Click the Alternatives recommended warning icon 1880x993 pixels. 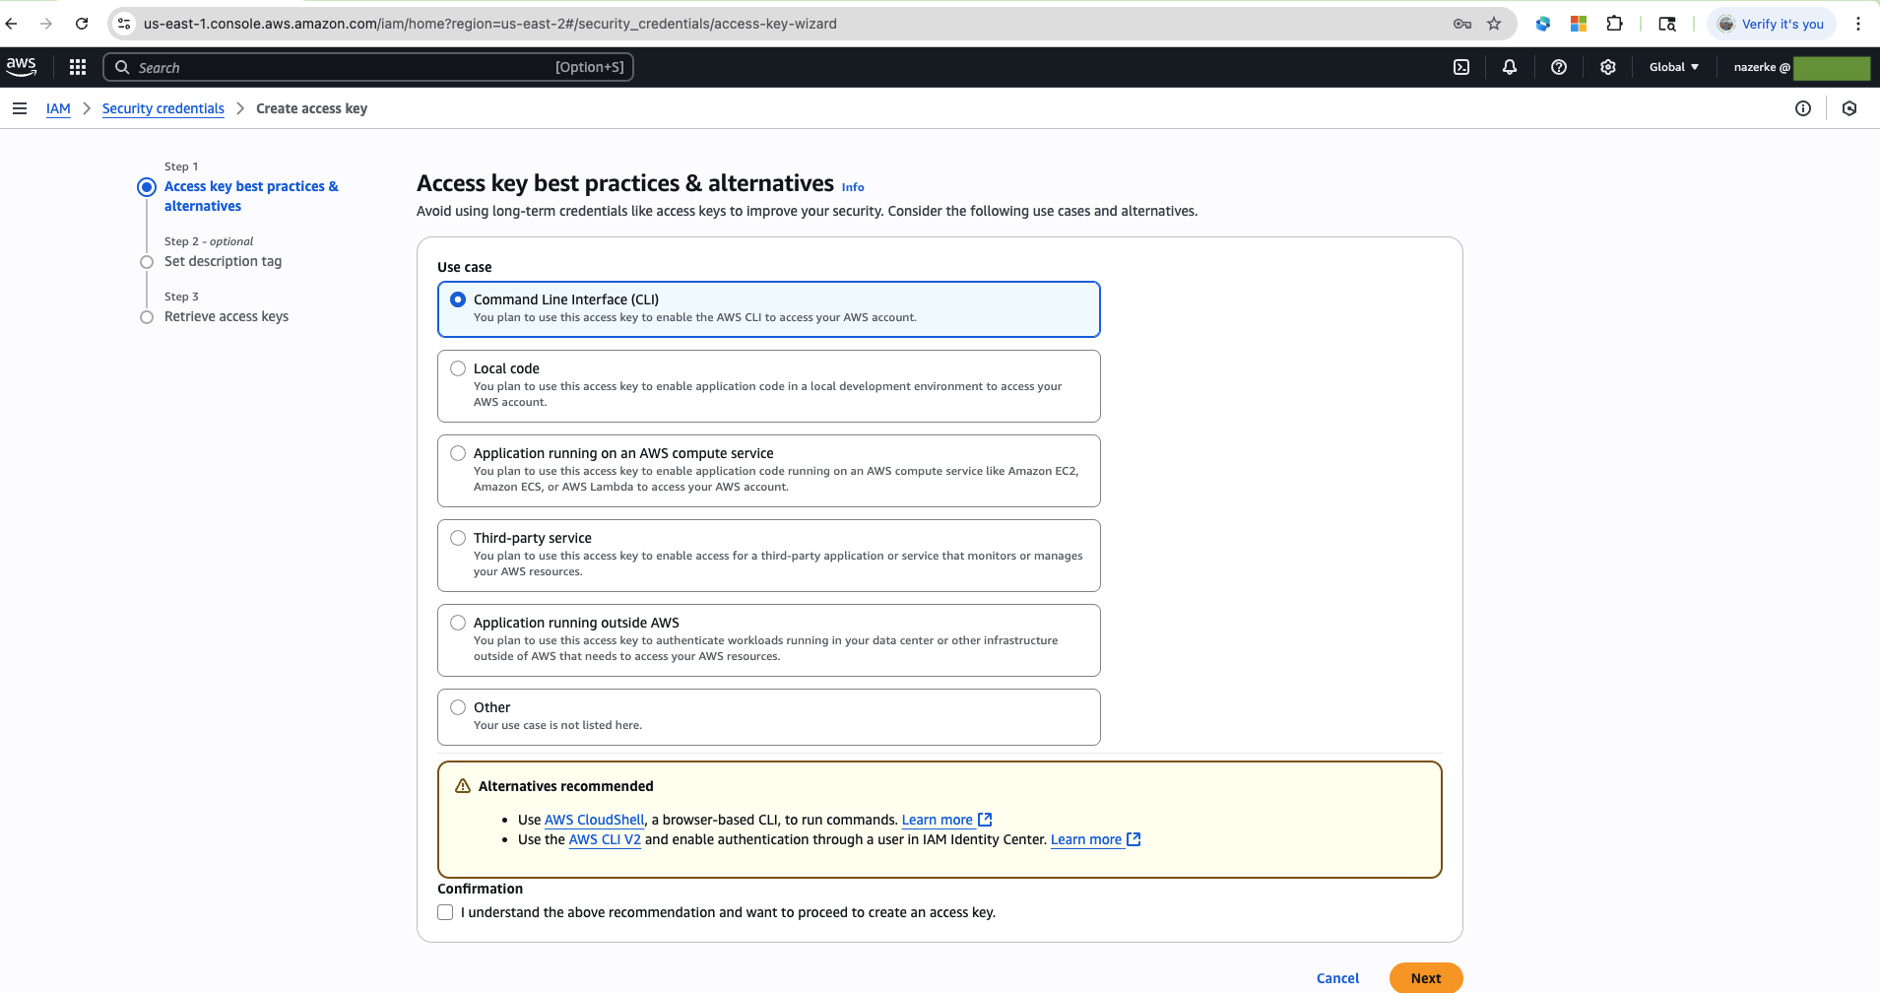tap(463, 786)
